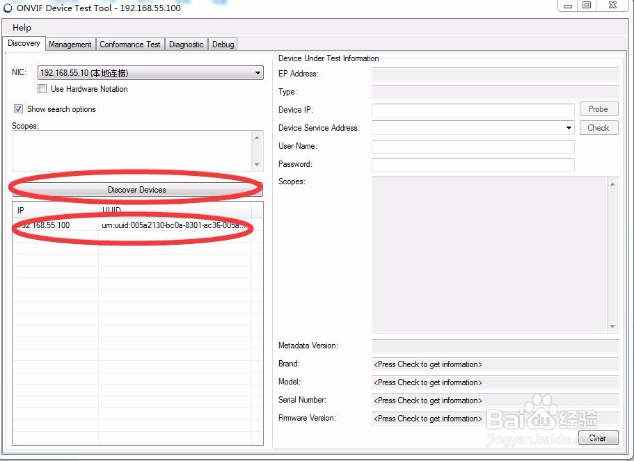Maximize the ONVIF Device Test Tool window
Viewport: 634px width, 461px height.
pos(587,6)
